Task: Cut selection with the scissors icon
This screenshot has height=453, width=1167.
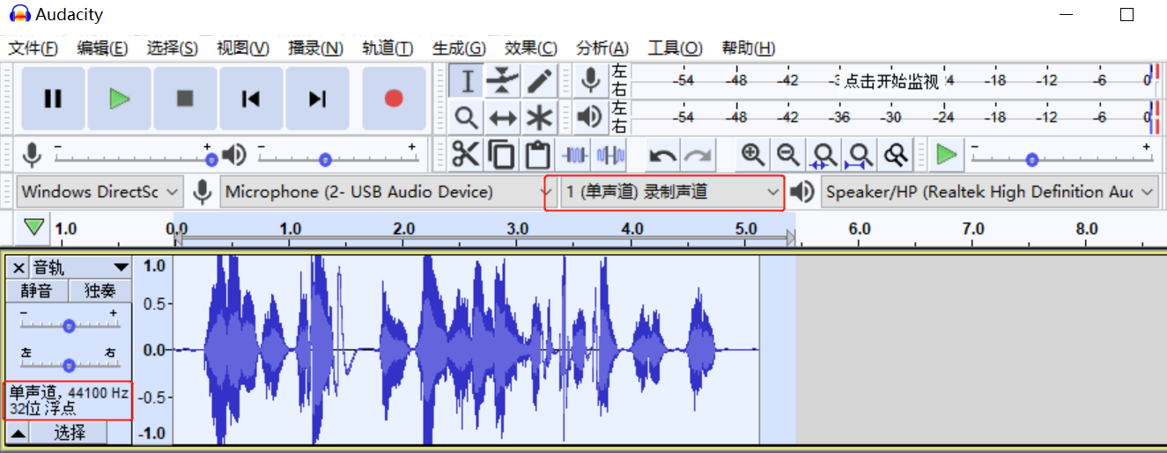Action: (x=466, y=155)
